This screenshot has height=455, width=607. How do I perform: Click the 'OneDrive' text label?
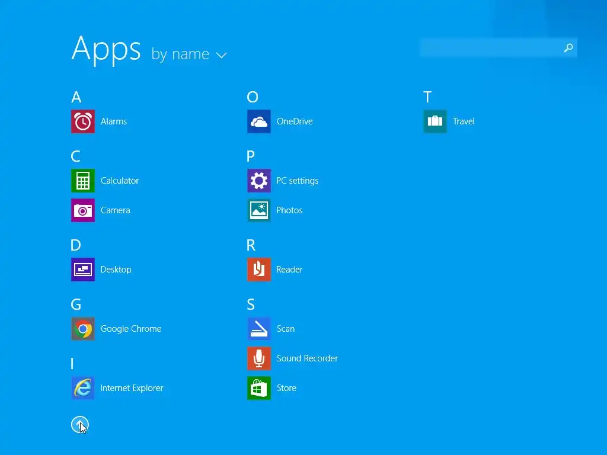(x=295, y=121)
